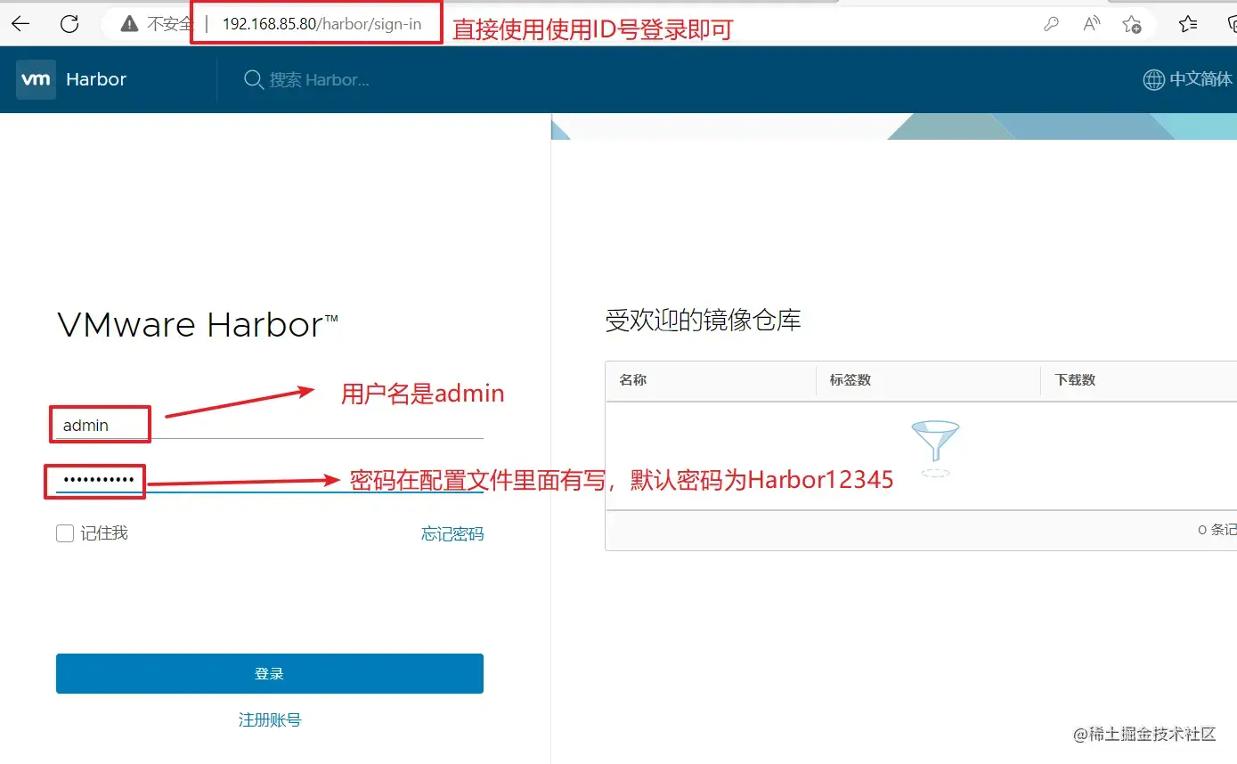The image size is (1237, 764).
Task: Click the globe language icon
Action: tap(1153, 79)
